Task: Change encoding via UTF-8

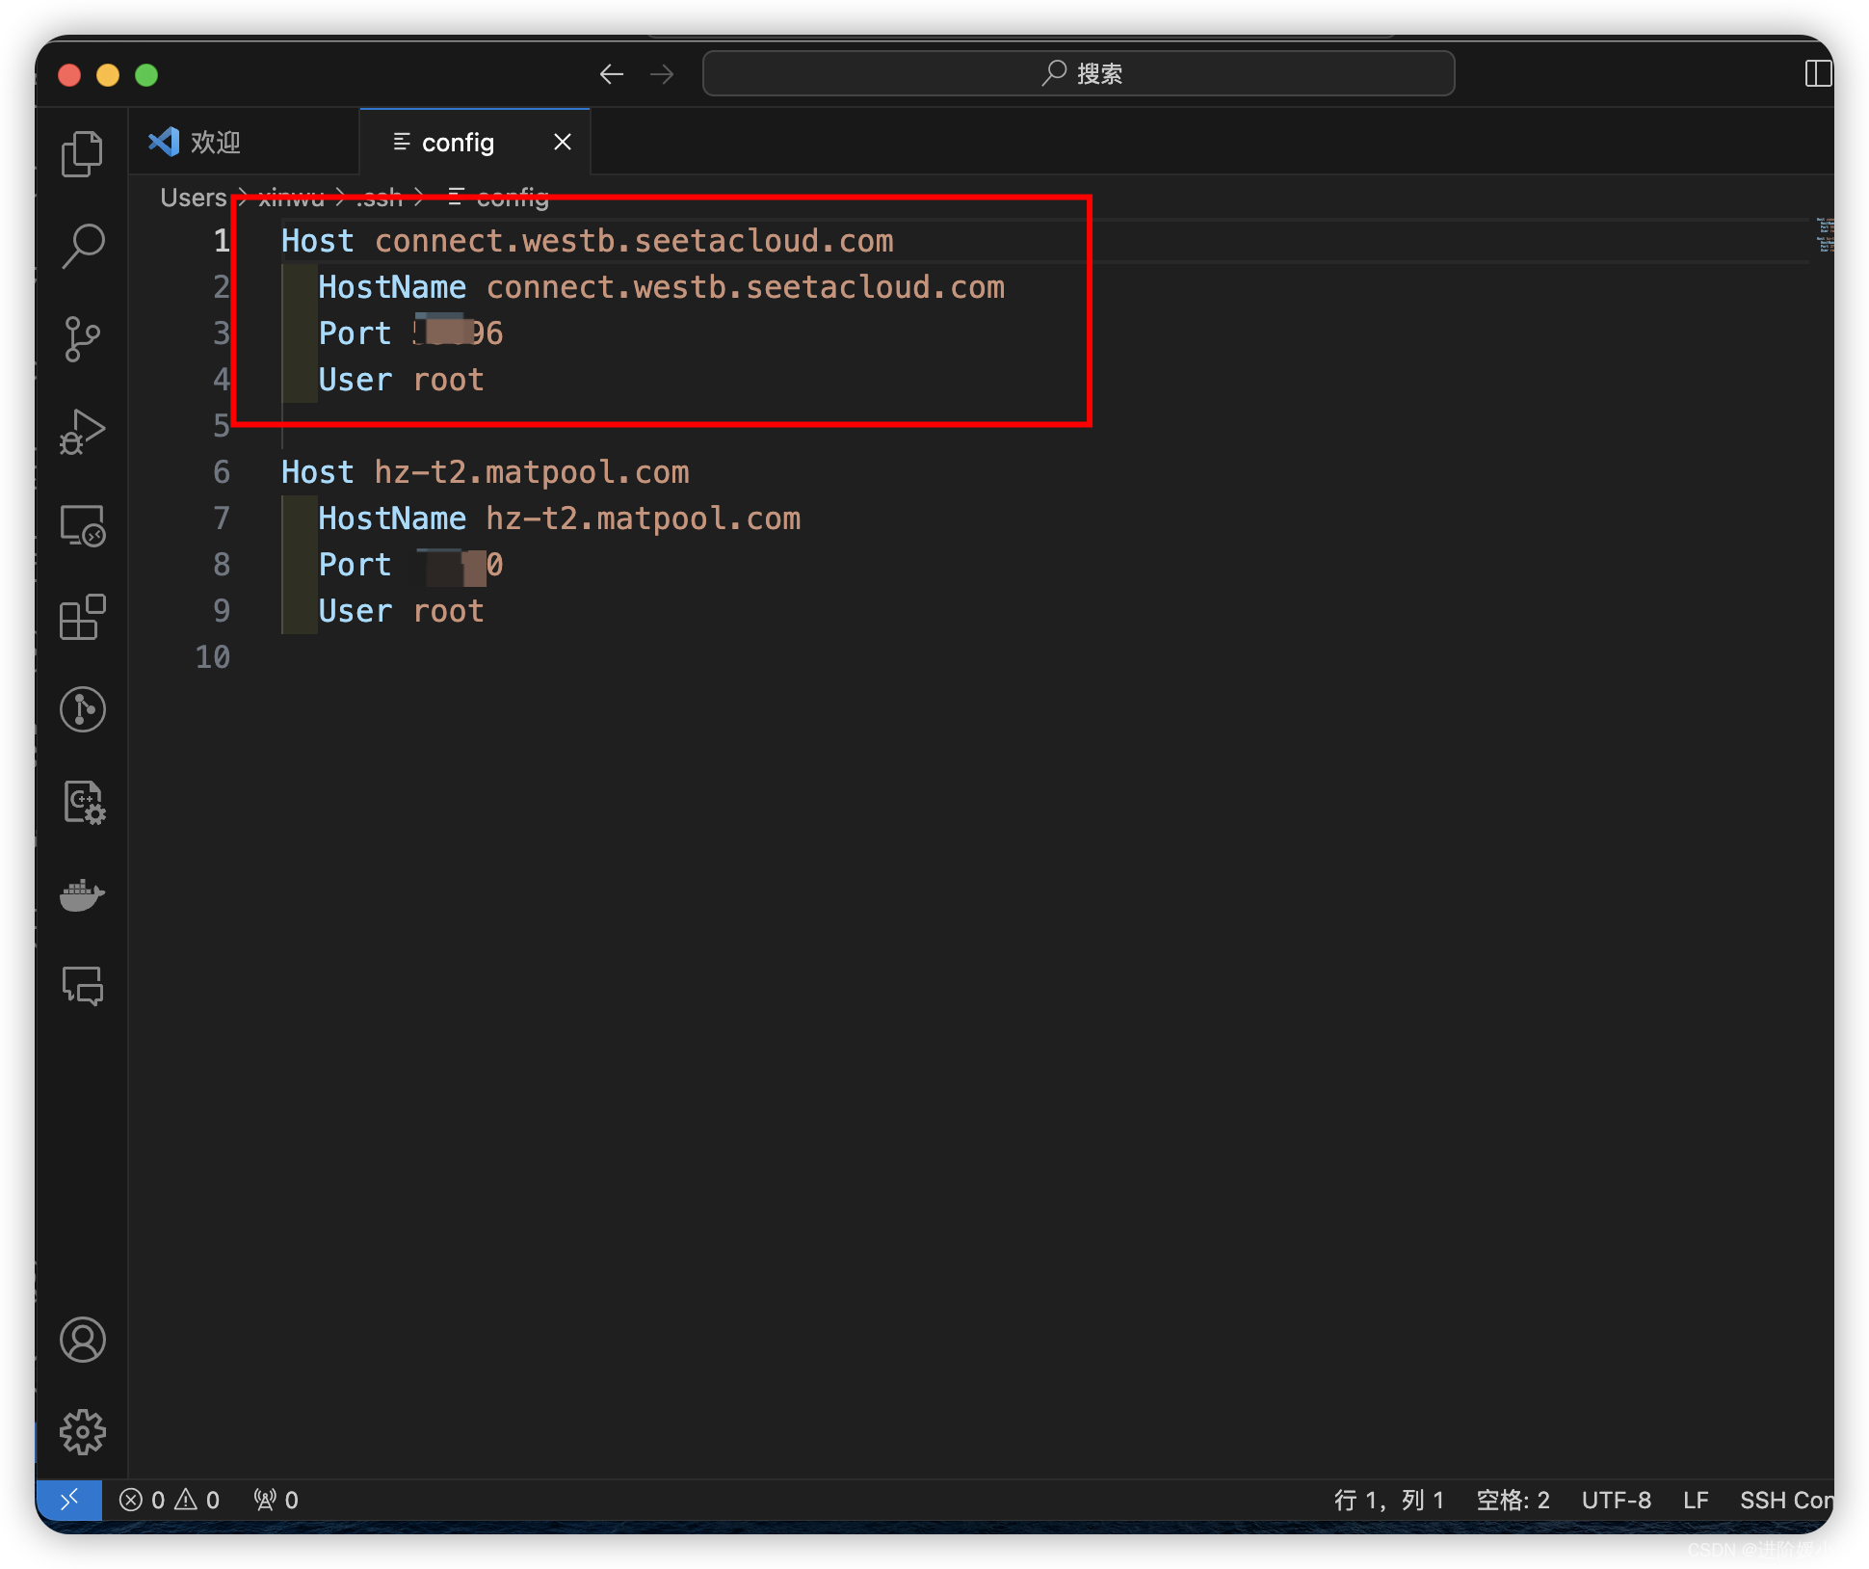Action: click(1616, 1500)
